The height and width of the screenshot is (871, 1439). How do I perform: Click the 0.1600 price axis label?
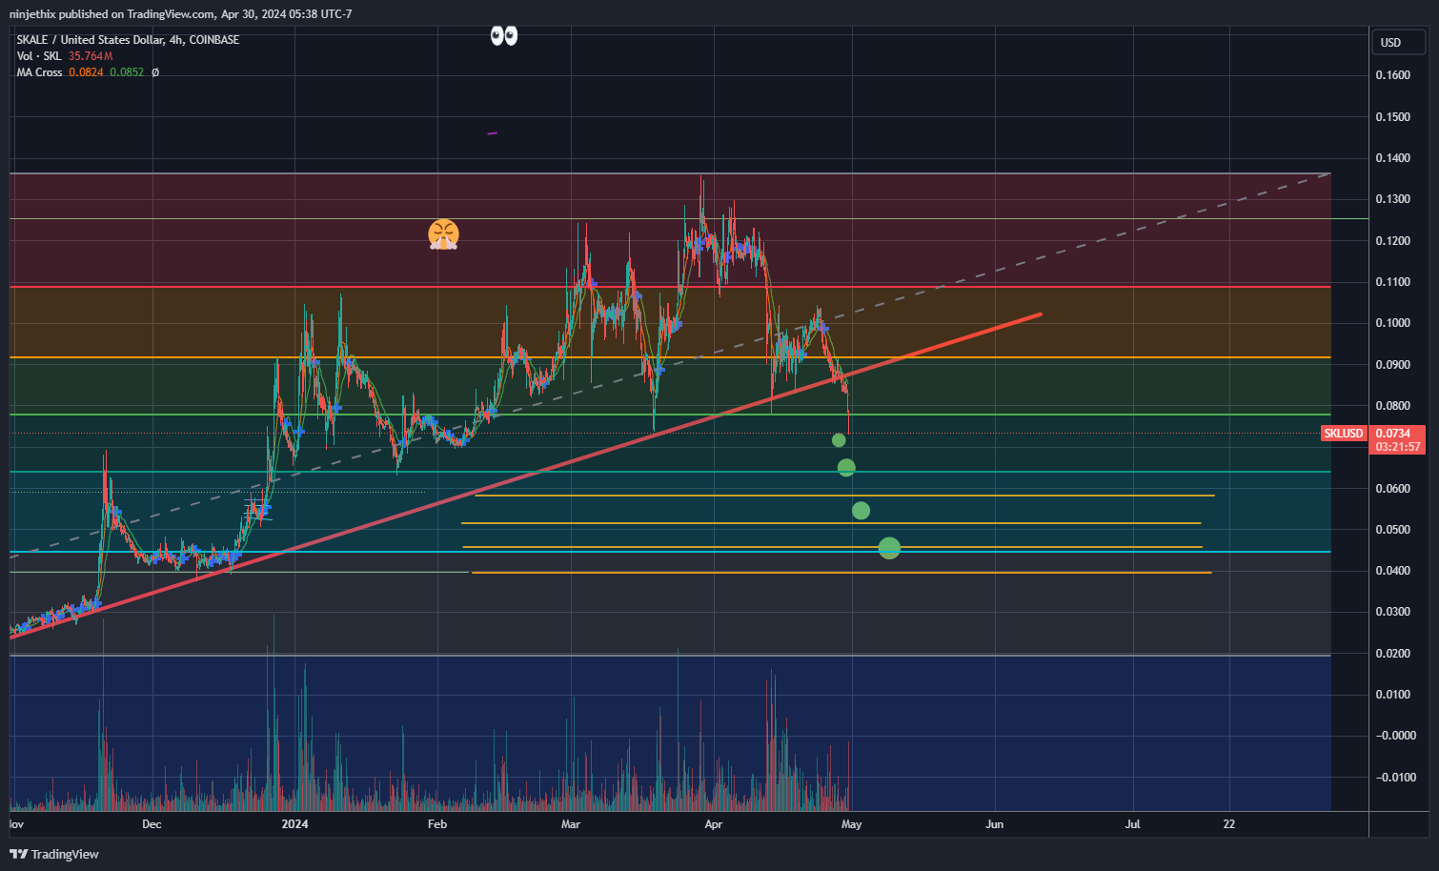[1392, 75]
